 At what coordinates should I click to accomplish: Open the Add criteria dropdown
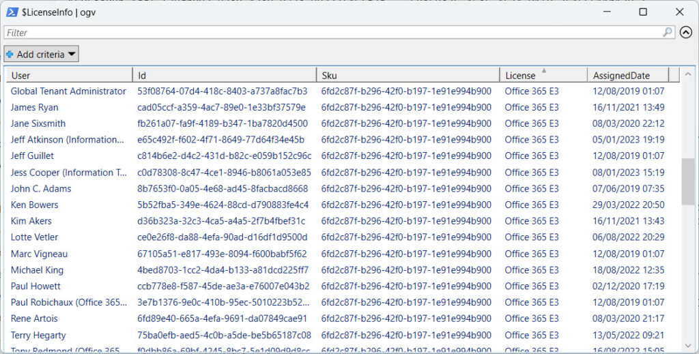pyautogui.click(x=41, y=55)
